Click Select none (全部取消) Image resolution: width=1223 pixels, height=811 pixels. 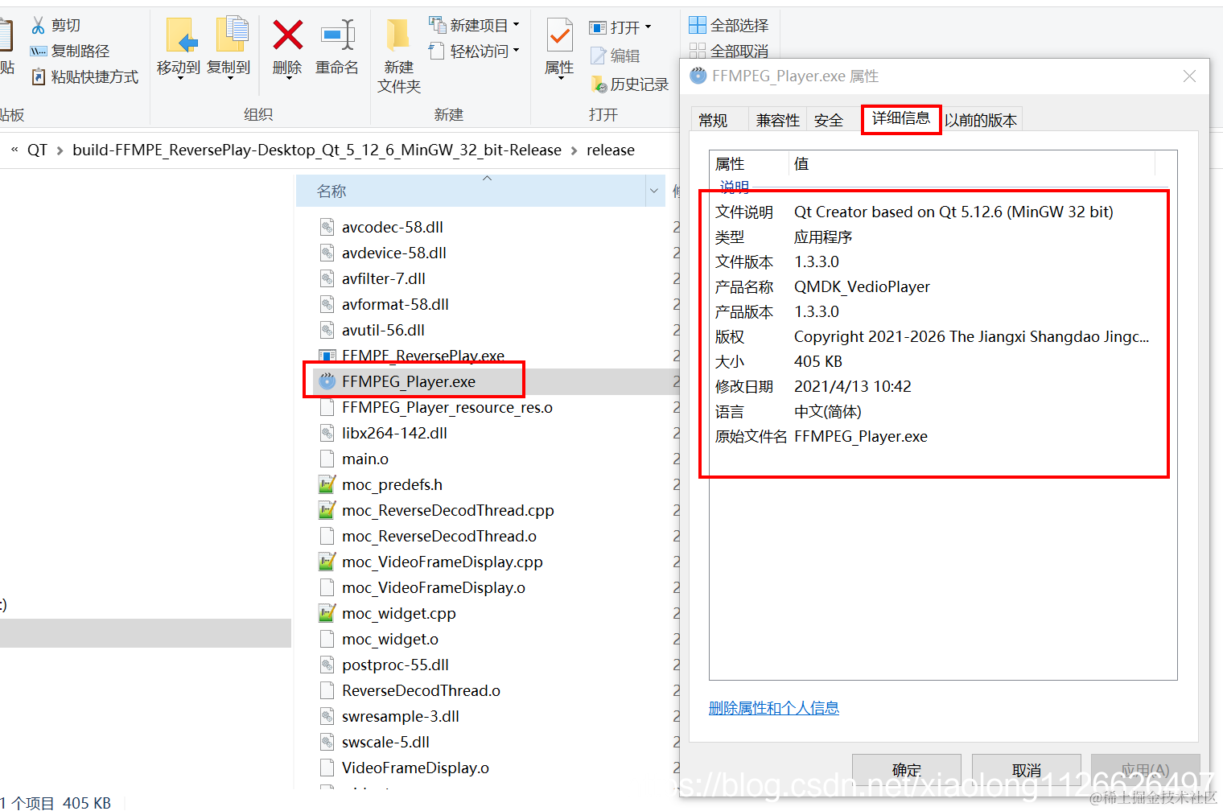click(x=729, y=51)
